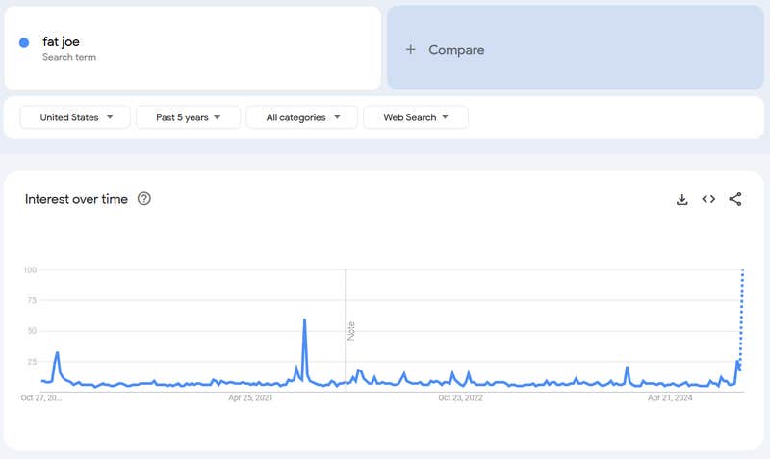This screenshot has width=770, height=459.
Task: Expand the Web Search type dropdown
Action: coord(415,117)
